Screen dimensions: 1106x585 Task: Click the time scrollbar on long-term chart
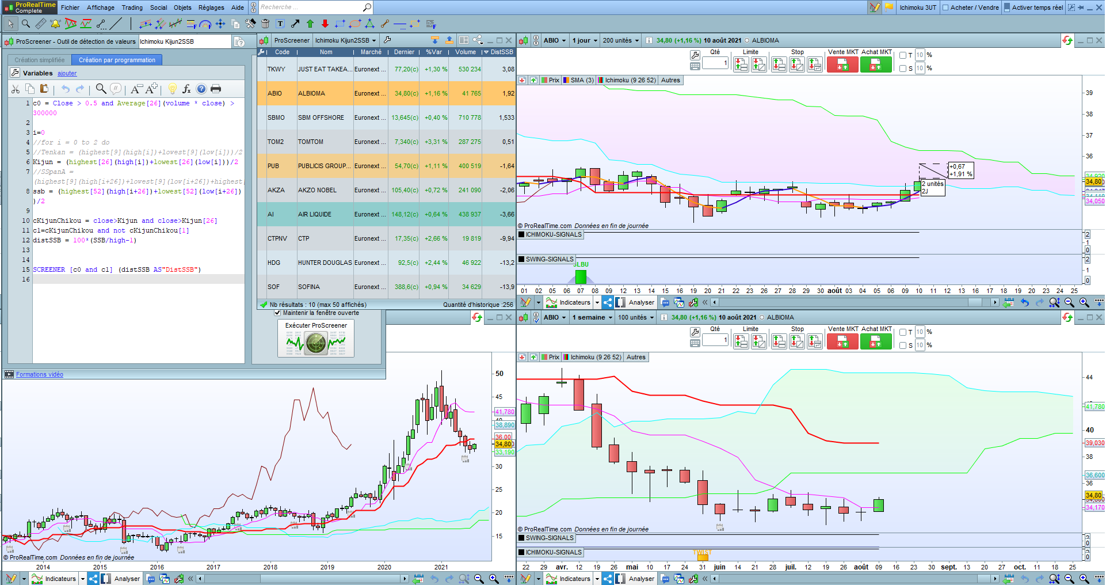coord(303,579)
